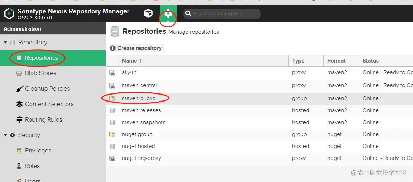Screen dimensions: 413x182
Task: Open Privileges under Security
Action: click(38, 150)
